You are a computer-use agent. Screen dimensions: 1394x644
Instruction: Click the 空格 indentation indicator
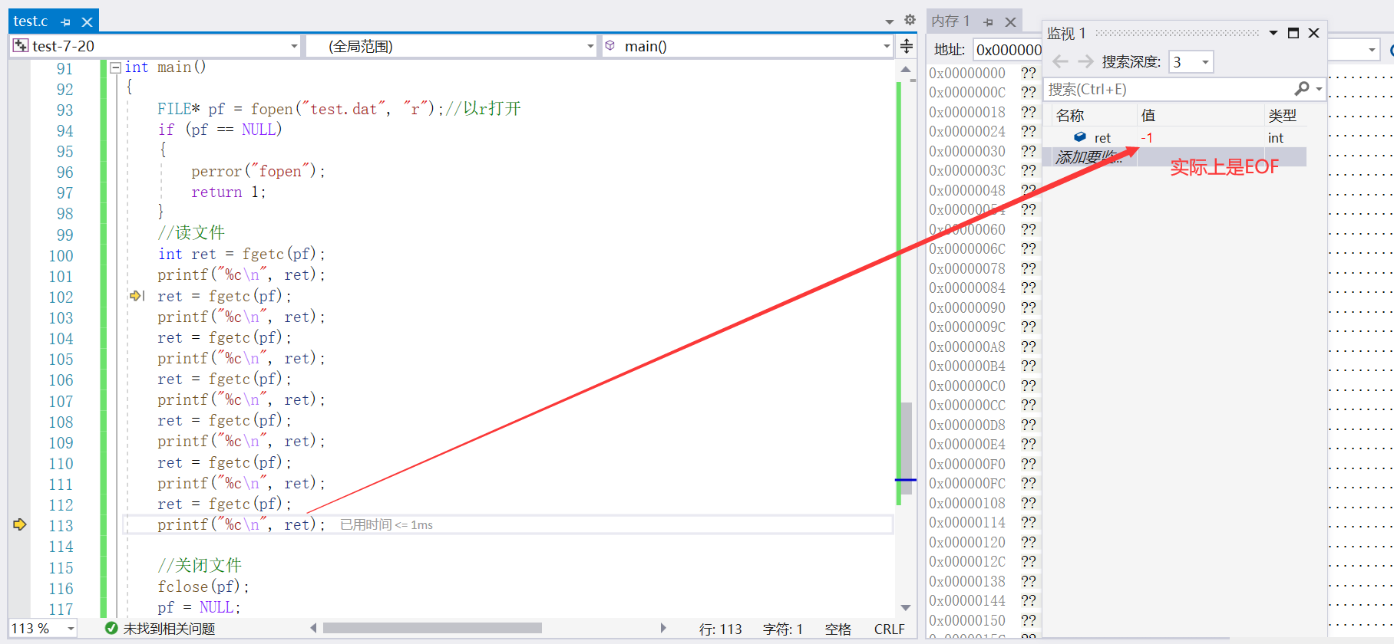click(x=838, y=629)
